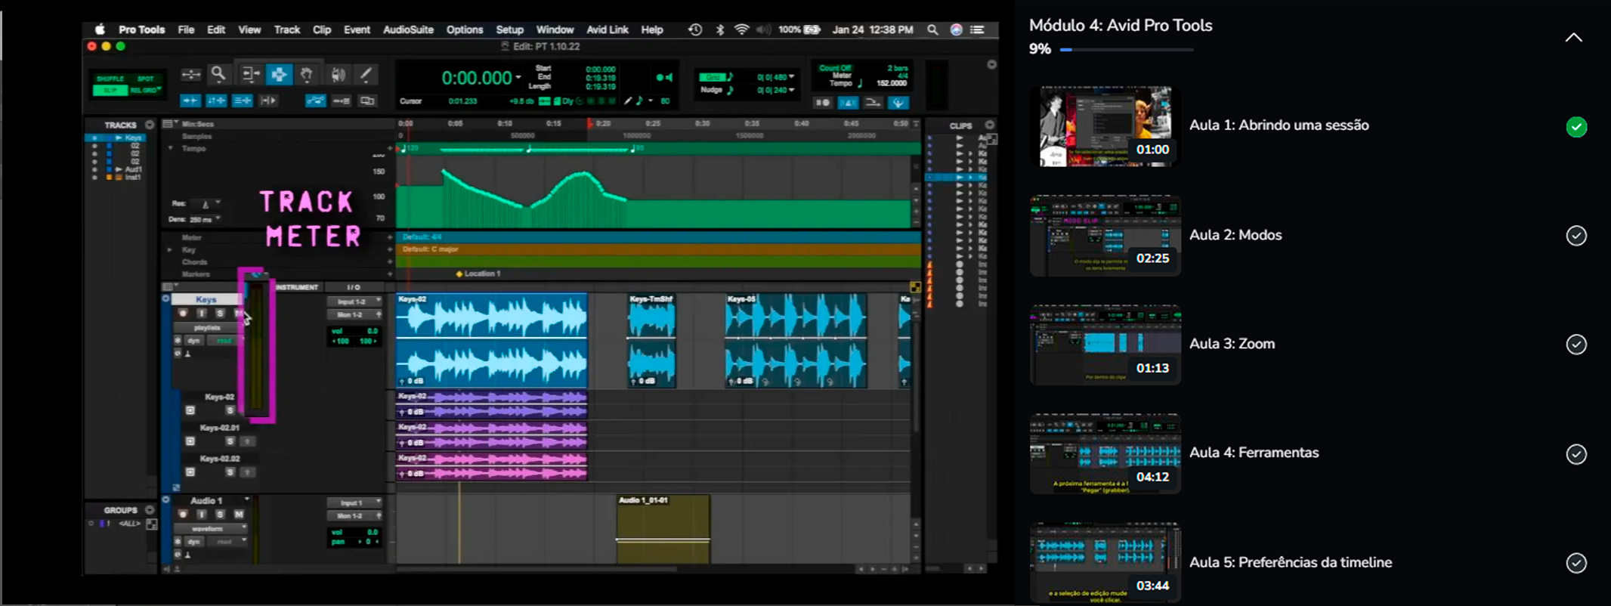Collapse the Módulo 4 lesson list chevron
This screenshot has width=1611, height=606.
[1573, 38]
